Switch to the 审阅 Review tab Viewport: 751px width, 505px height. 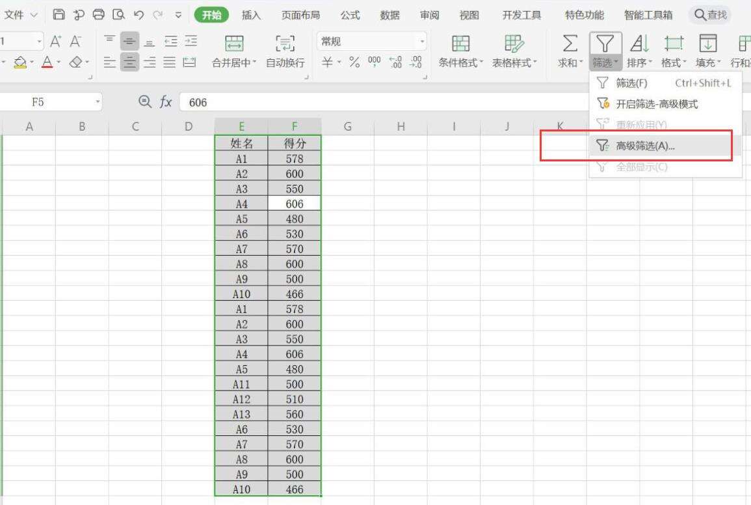430,15
